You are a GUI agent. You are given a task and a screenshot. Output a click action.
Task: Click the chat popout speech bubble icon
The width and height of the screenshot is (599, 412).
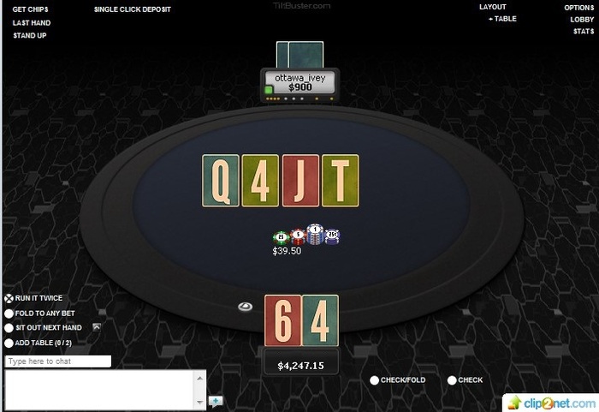click(216, 401)
